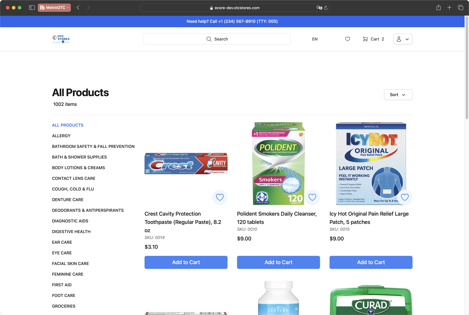Open Bathroom Safety & Fall Prevention category

(x=93, y=146)
